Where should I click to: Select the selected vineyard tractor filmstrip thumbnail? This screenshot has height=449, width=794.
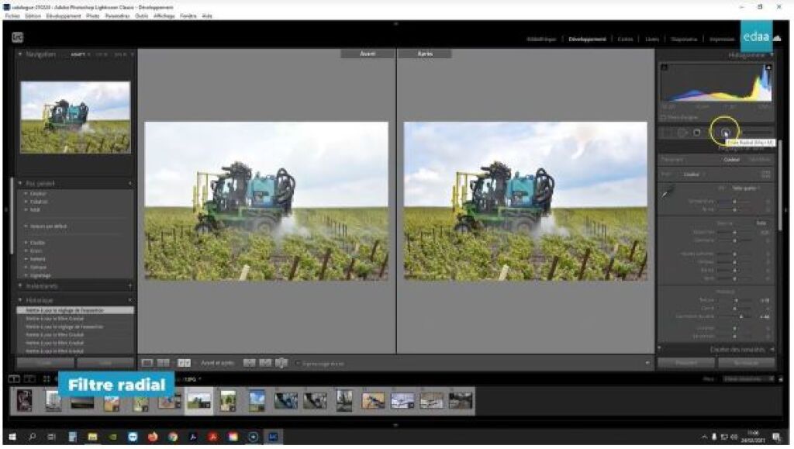199,401
